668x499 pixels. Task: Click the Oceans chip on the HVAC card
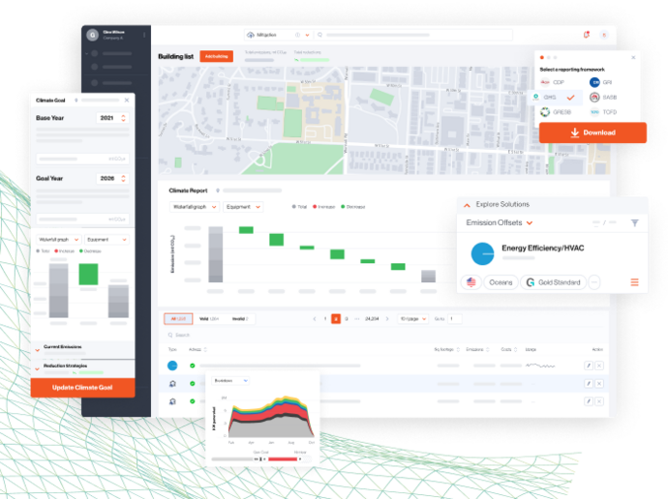[501, 282]
